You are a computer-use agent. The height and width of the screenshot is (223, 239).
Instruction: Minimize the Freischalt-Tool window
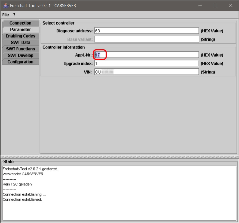(x=200, y=6)
